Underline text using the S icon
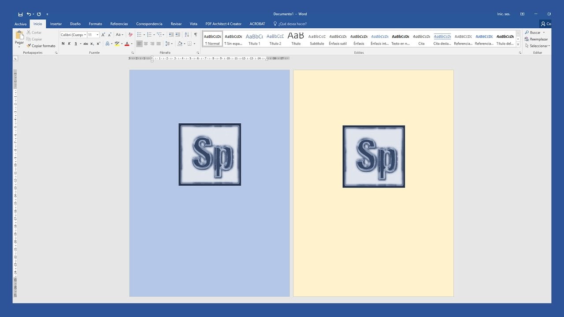 point(75,44)
